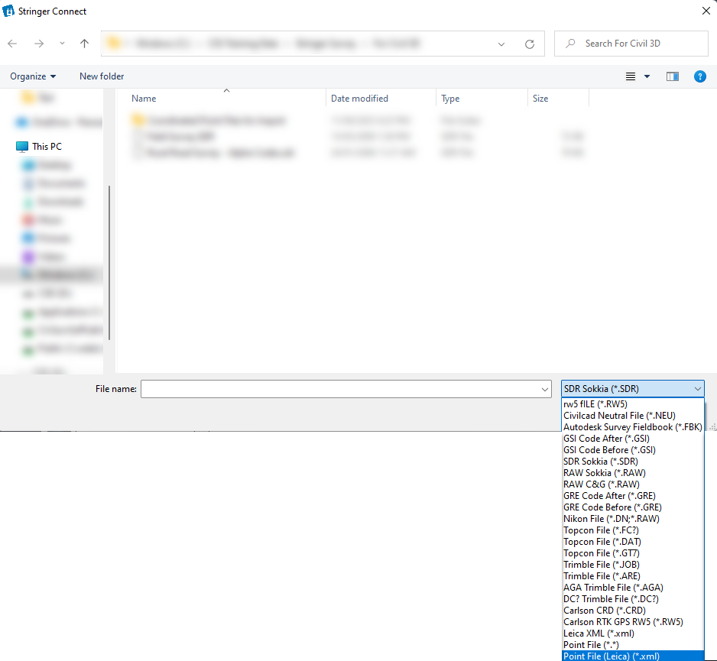Open the Organize menu

click(x=33, y=76)
